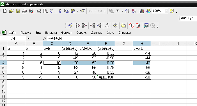Send the workbook by e-mail icon
Viewport: 197px width, 106px height.
coord(24,11)
